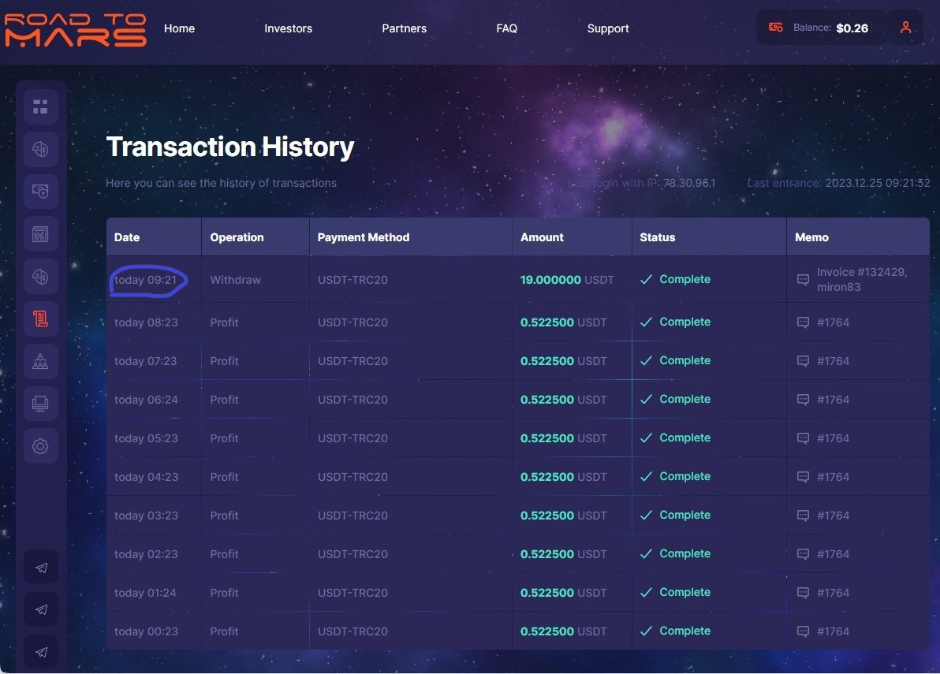Click the Complete checkmark in the Withdraw row

pyautogui.click(x=647, y=280)
